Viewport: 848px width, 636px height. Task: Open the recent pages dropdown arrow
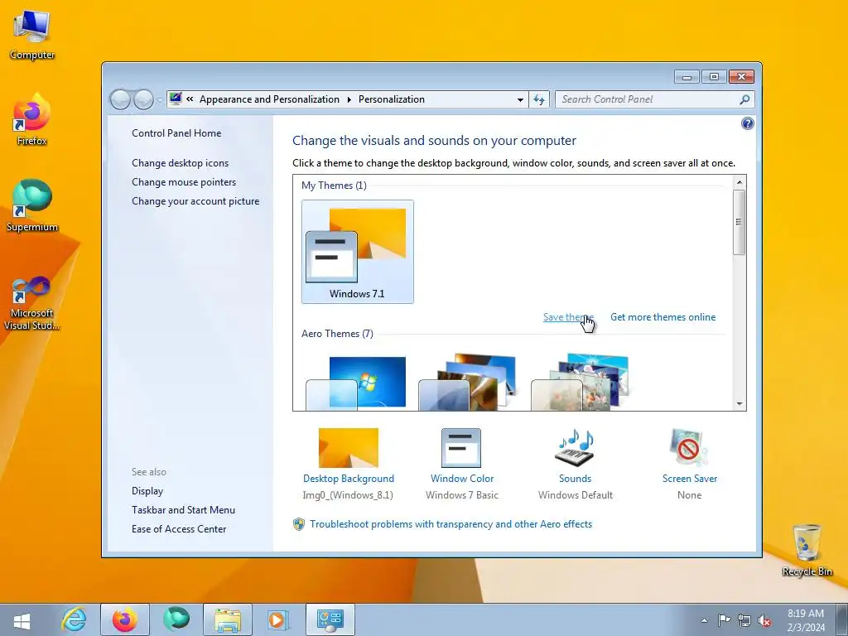160,100
